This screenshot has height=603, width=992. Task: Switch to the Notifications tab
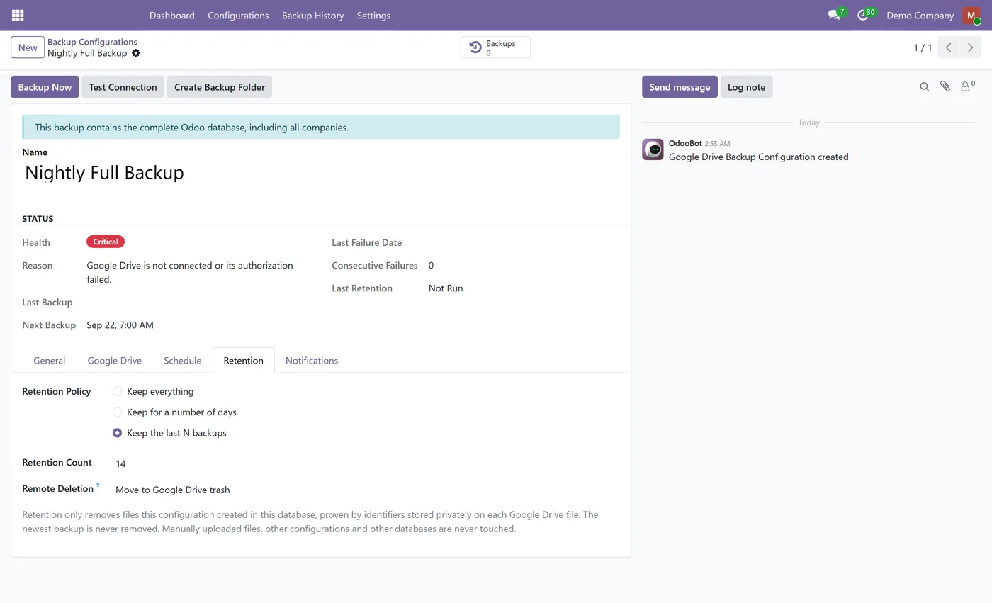pyautogui.click(x=312, y=361)
